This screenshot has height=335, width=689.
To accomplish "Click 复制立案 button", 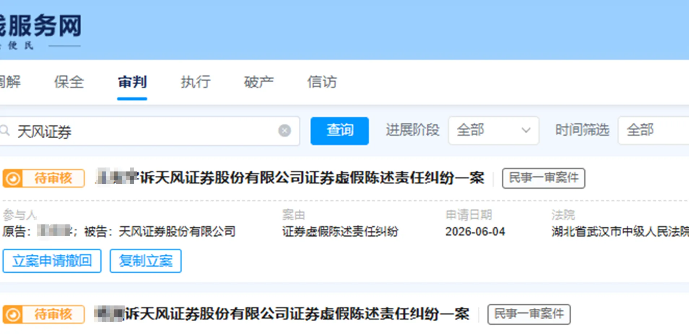I will click(145, 261).
